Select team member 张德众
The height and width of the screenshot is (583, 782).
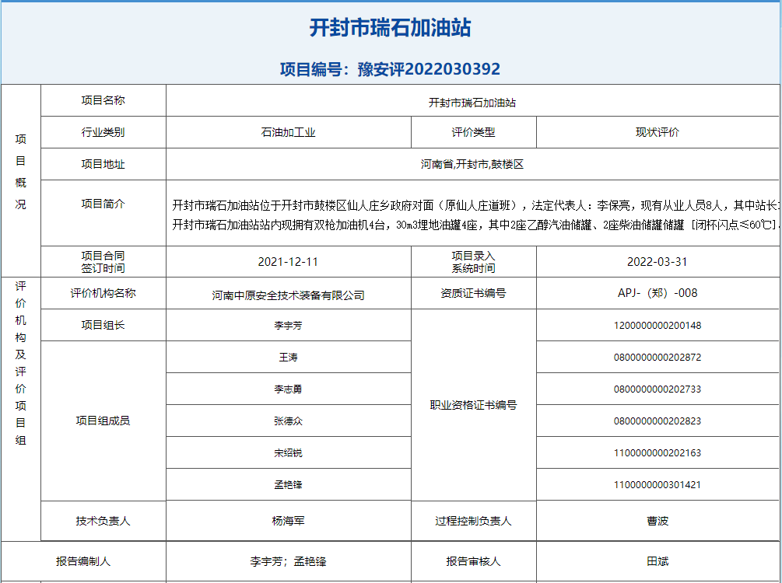[288, 421]
